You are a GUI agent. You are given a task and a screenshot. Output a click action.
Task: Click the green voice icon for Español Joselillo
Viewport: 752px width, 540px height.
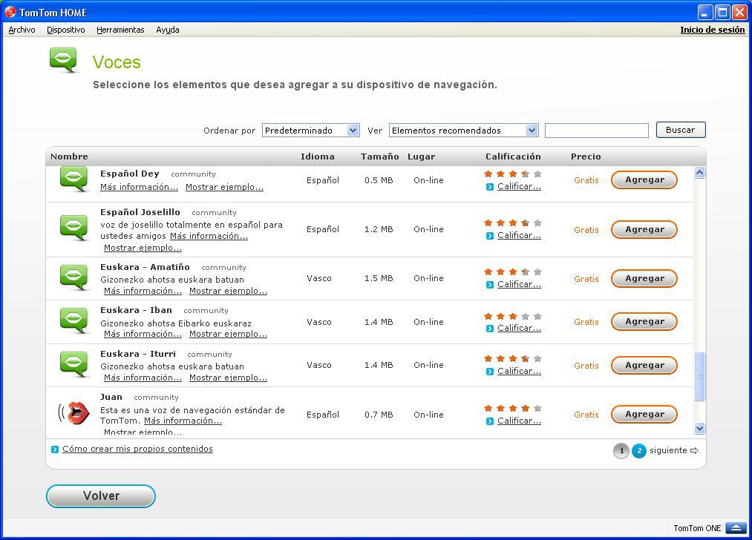(74, 228)
